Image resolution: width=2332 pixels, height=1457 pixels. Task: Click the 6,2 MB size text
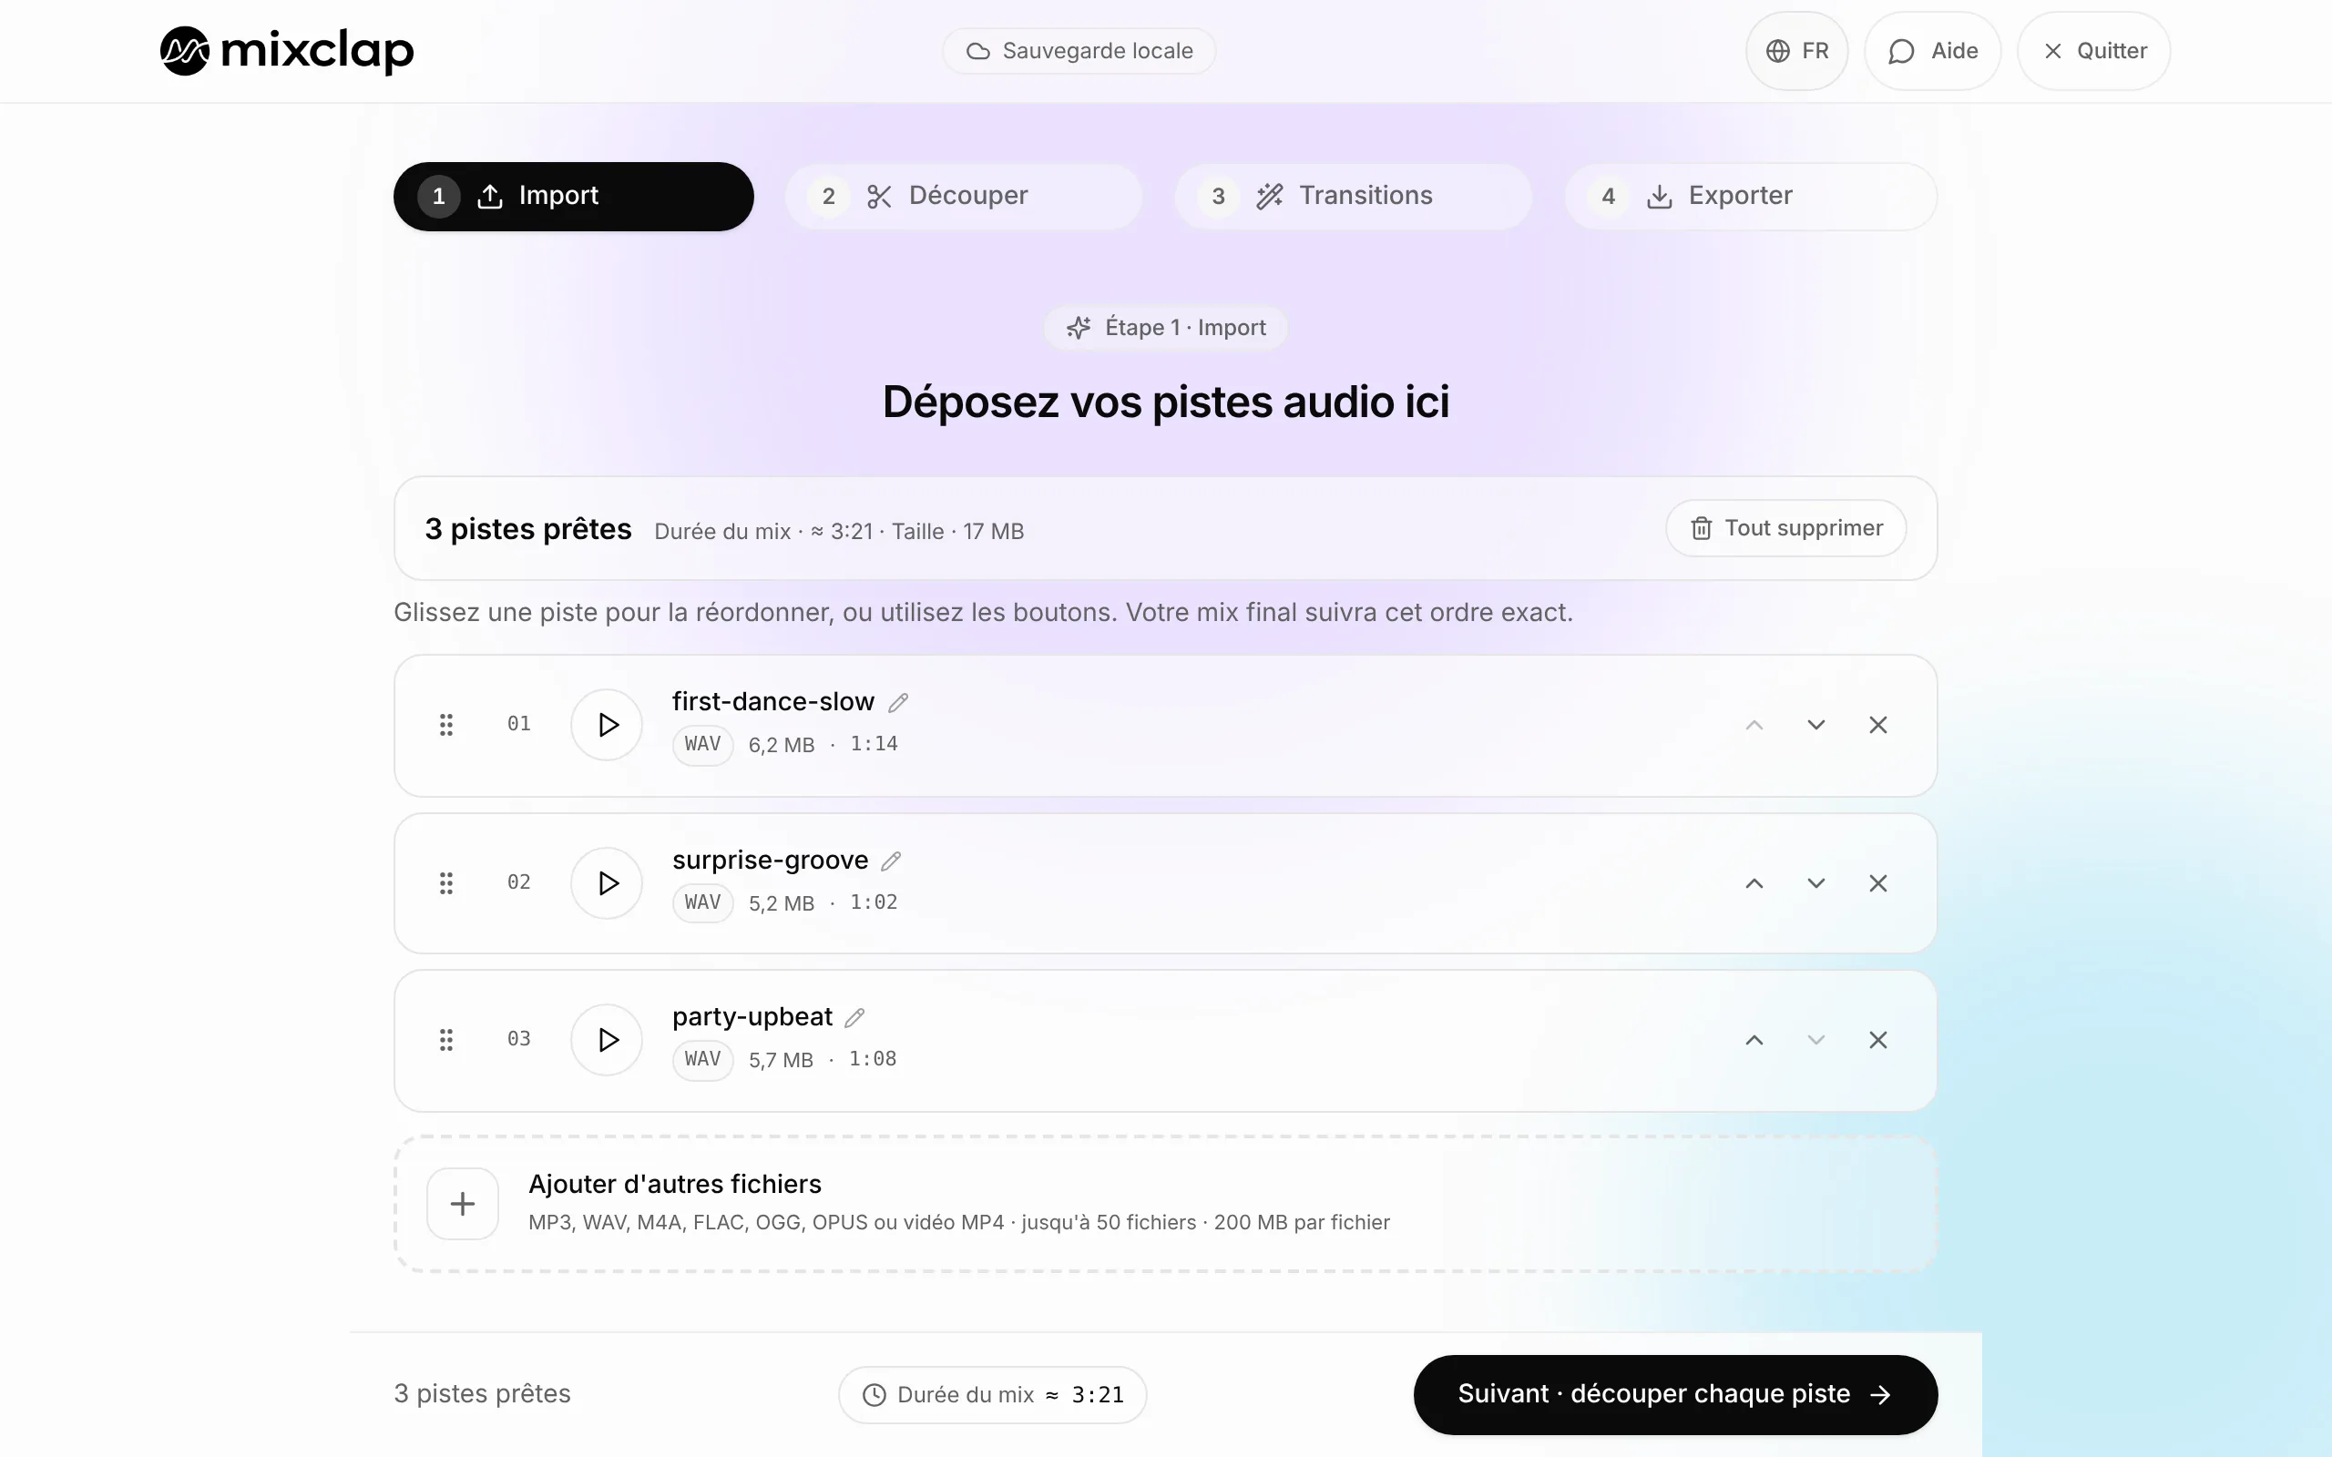tap(782, 745)
